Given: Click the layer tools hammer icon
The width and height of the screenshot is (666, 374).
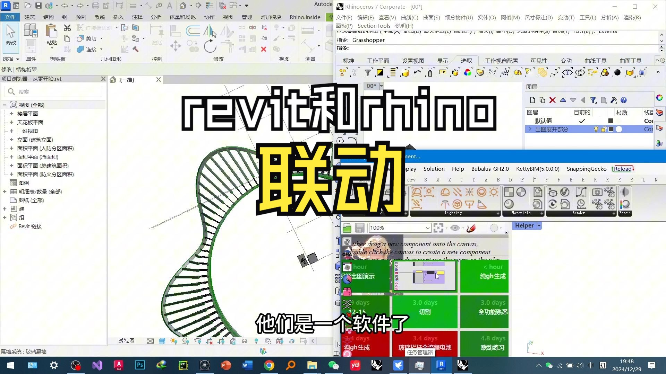Looking at the screenshot, I should click(614, 100).
